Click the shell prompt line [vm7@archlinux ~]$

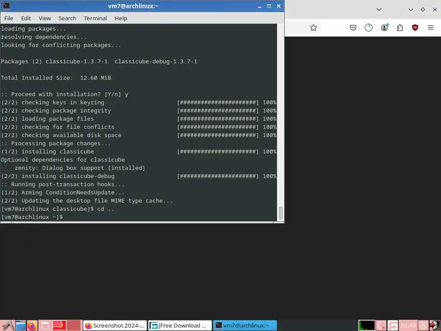coord(32,217)
